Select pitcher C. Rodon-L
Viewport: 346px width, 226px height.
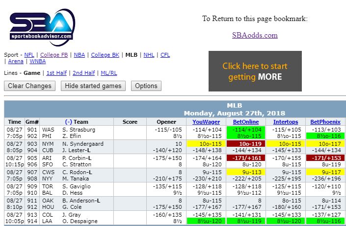coord(77,172)
